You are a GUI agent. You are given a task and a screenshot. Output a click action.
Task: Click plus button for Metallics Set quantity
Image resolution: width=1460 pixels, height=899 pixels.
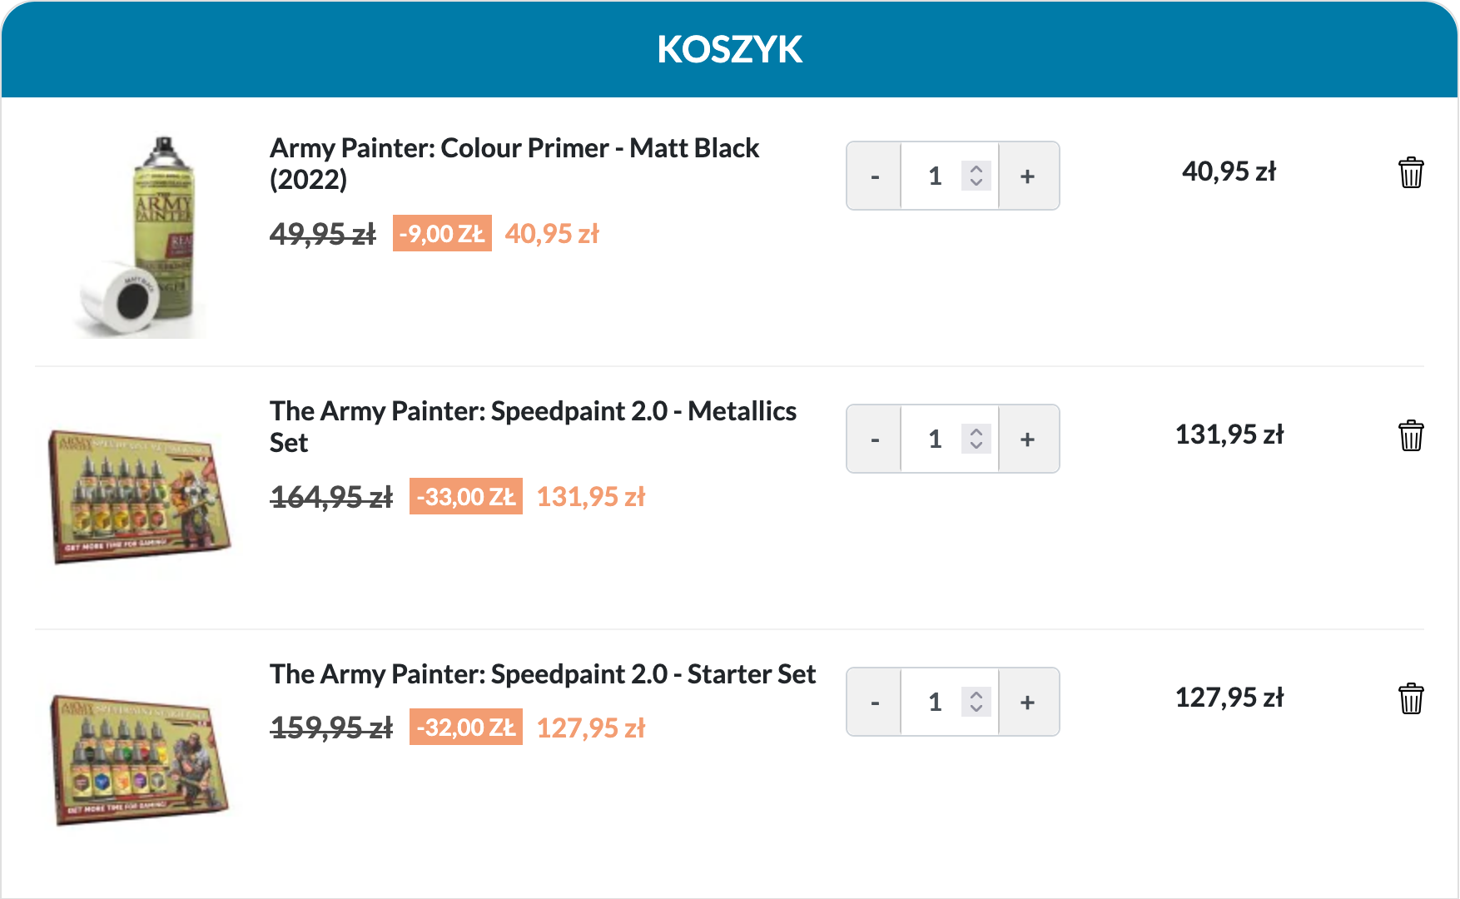[1027, 439]
